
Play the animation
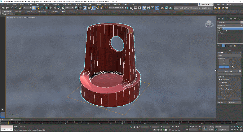coord(193,127)
